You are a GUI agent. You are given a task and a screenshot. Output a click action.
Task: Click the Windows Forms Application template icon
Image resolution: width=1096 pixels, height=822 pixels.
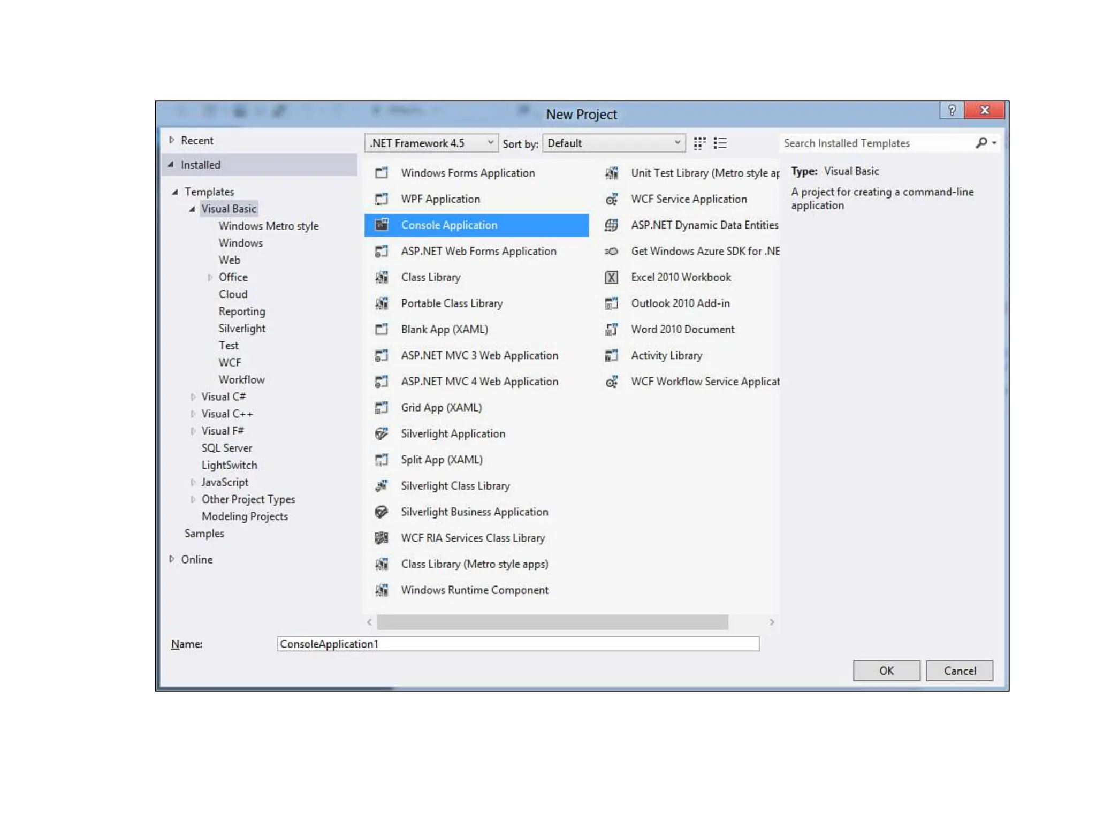[x=381, y=173]
